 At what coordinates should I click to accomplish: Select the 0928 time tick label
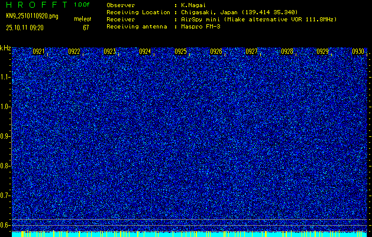tap(287, 52)
